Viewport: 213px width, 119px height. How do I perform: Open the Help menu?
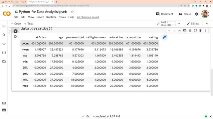[71, 17]
